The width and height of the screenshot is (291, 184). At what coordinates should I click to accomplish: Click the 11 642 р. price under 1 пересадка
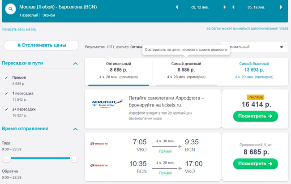20,100
